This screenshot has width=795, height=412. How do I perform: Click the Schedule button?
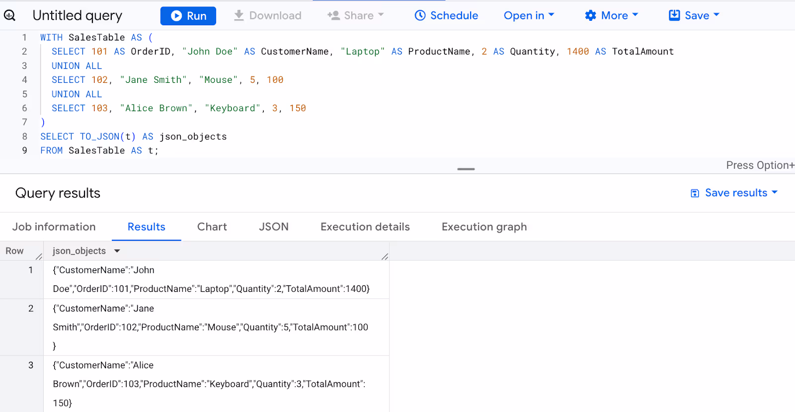(446, 15)
